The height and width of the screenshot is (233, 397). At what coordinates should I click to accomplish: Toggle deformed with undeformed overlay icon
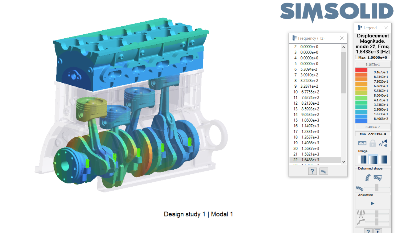[x=378, y=178]
